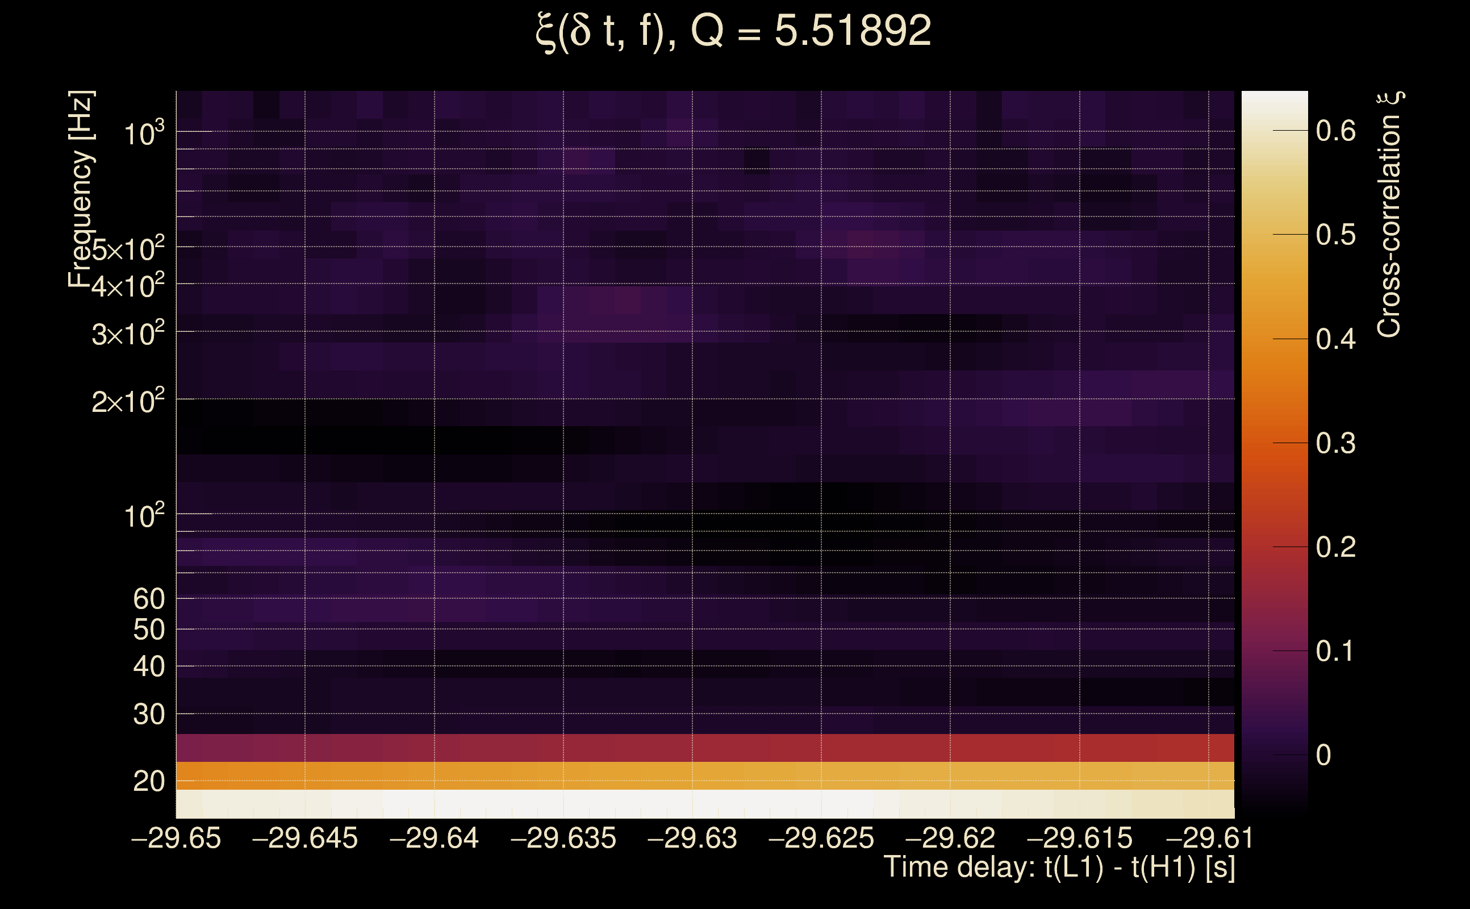1470x909 pixels.
Task: Click the −29.61 x-axis tick label
Action: 1209,838
